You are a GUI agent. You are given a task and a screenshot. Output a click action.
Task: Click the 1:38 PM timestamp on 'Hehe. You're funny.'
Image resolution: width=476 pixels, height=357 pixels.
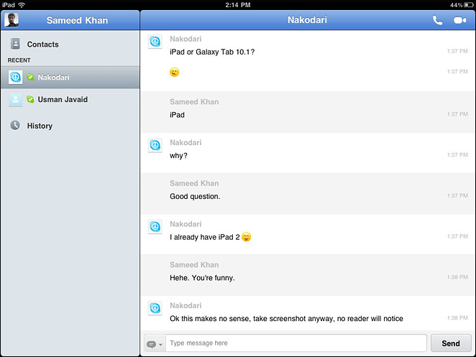[x=457, y=277]
